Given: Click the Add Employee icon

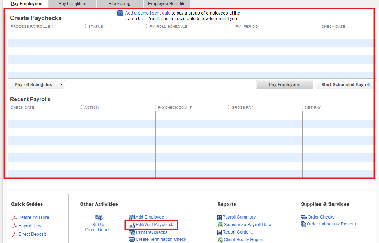Looking at the screenshot, I should (132, 217).
